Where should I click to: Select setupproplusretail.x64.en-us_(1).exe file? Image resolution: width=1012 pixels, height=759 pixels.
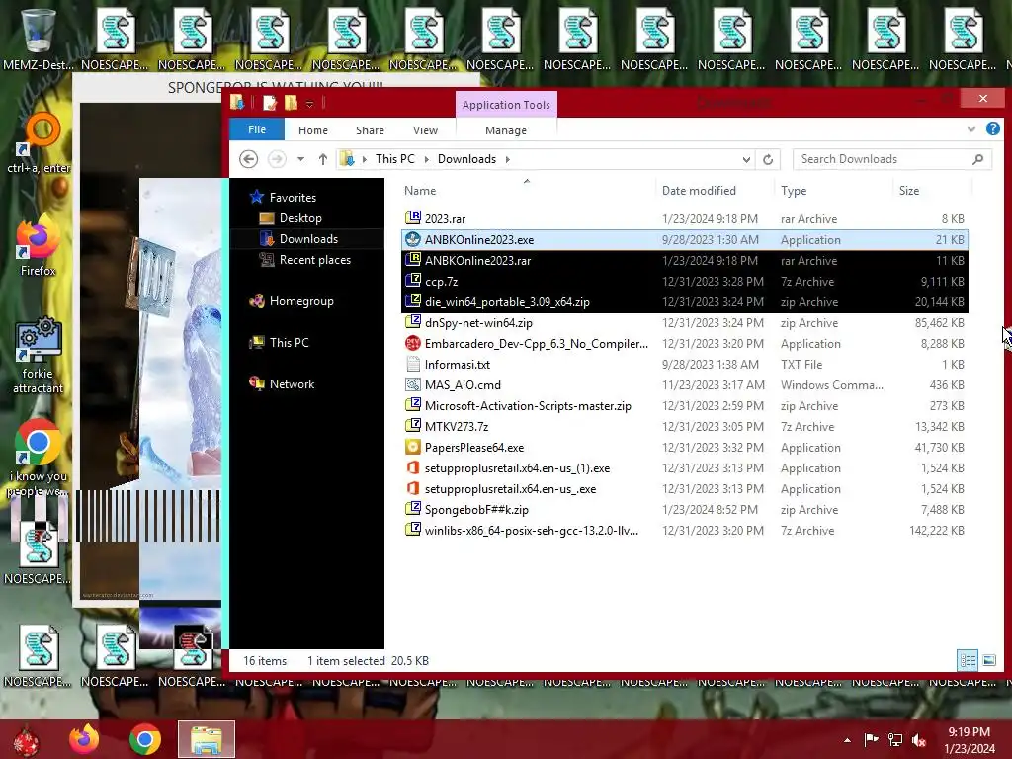684,467
